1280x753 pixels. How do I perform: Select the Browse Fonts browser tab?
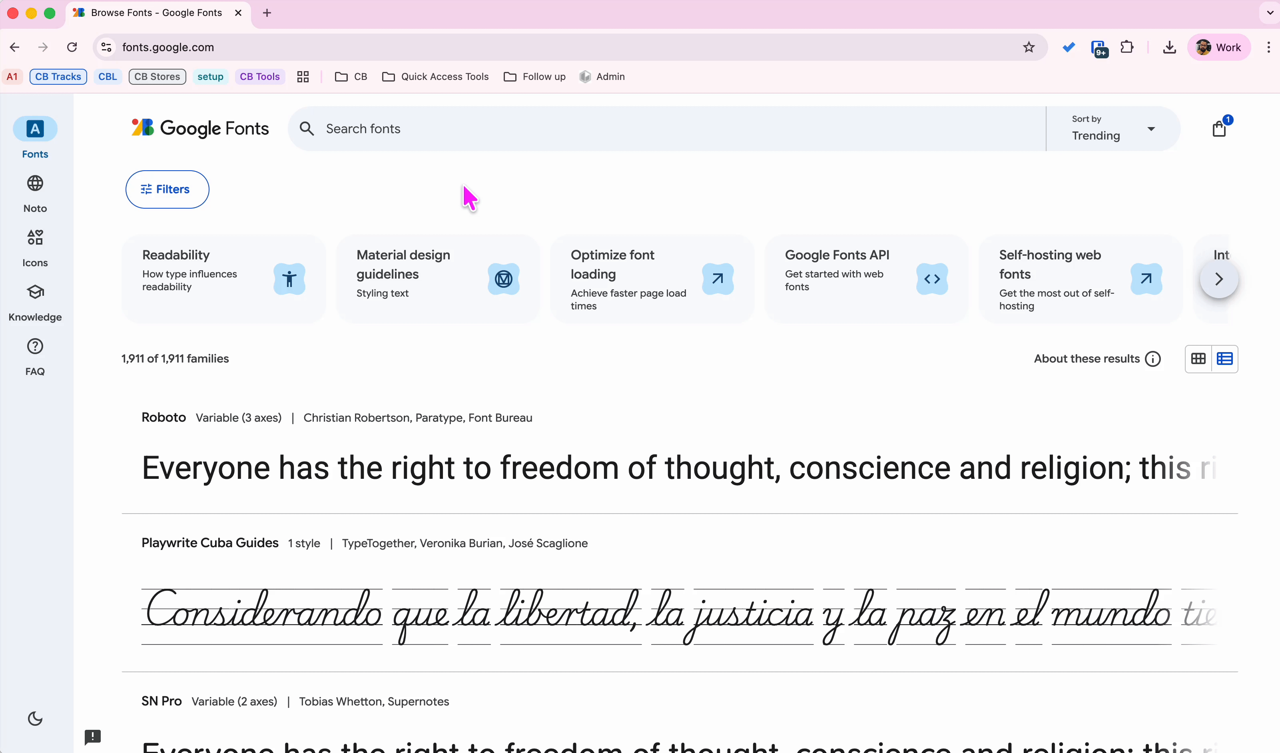click(x=156, y=13)
